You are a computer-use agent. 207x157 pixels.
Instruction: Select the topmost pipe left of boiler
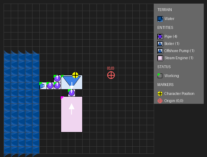coord(57,78)
